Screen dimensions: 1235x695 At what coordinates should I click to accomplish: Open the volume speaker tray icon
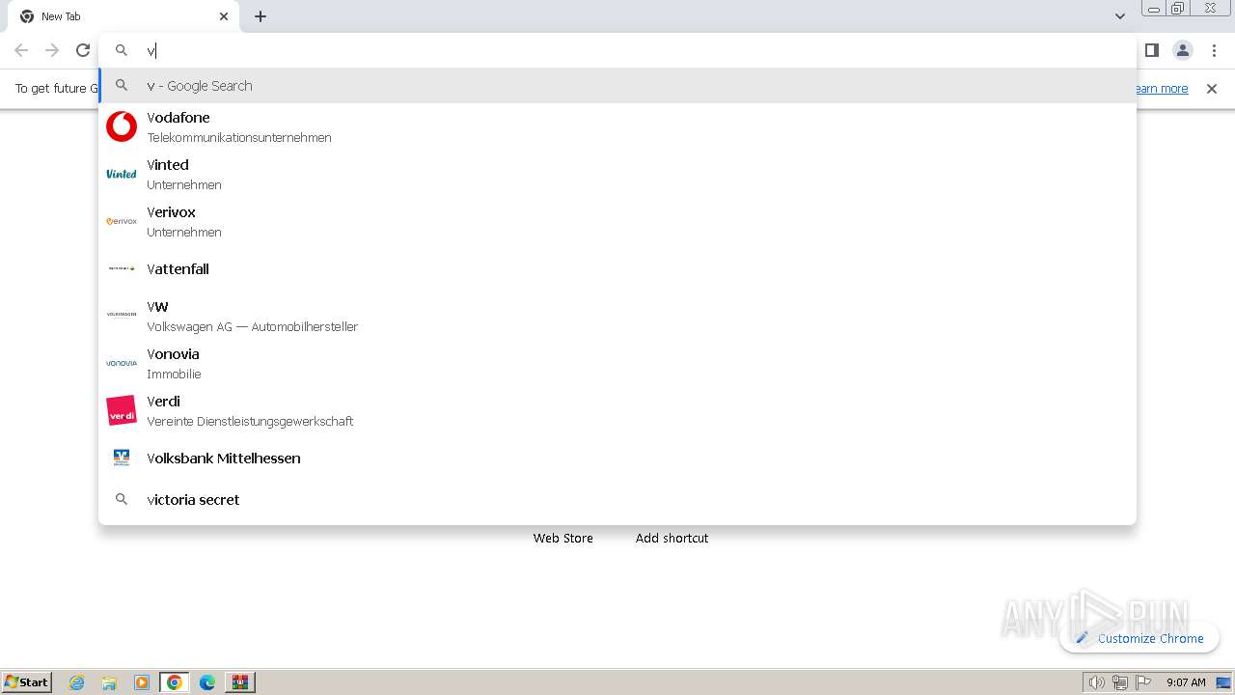(1096, 682)
